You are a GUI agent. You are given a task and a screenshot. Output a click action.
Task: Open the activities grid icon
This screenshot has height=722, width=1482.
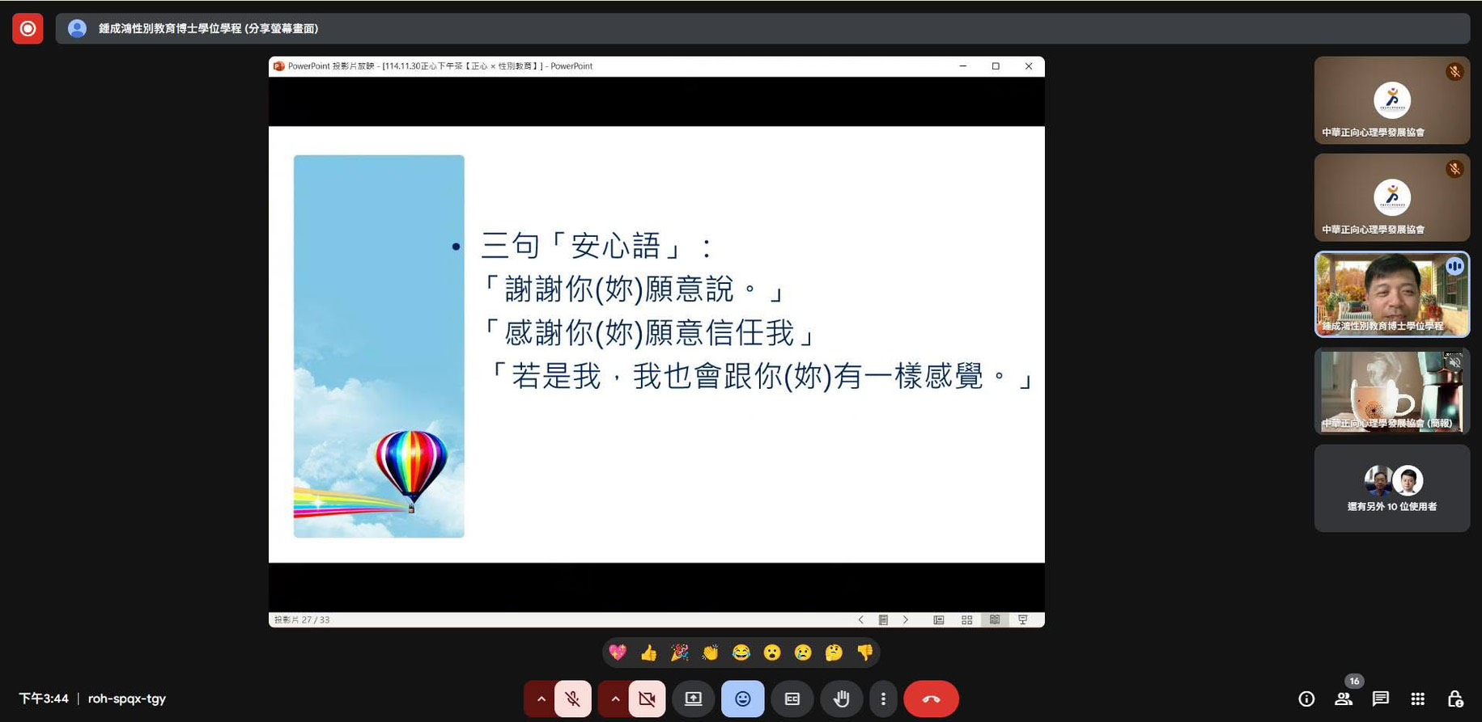point(1417,699)
